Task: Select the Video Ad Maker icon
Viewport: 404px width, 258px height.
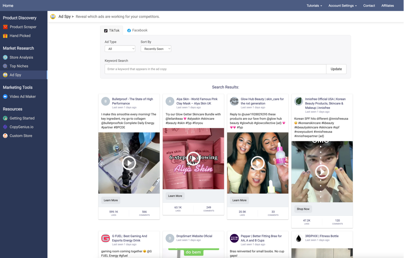Action: [x=5, y=97]
